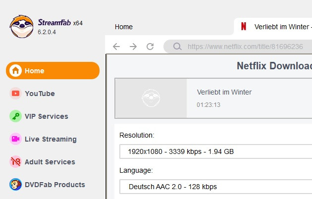Viewport: 312px width, 199px height.
Task: Open YouTube section in sidebar
Action: (40, 94)
